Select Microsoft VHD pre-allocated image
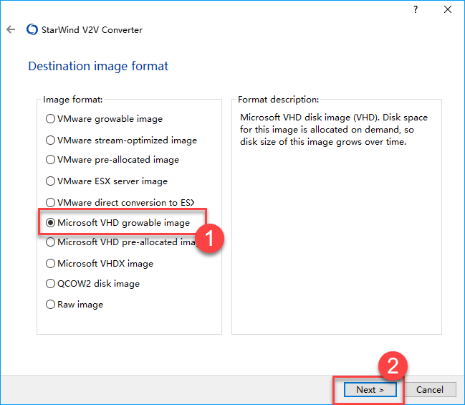This screenshot has height=405, width=465. [x=121, y=242]
